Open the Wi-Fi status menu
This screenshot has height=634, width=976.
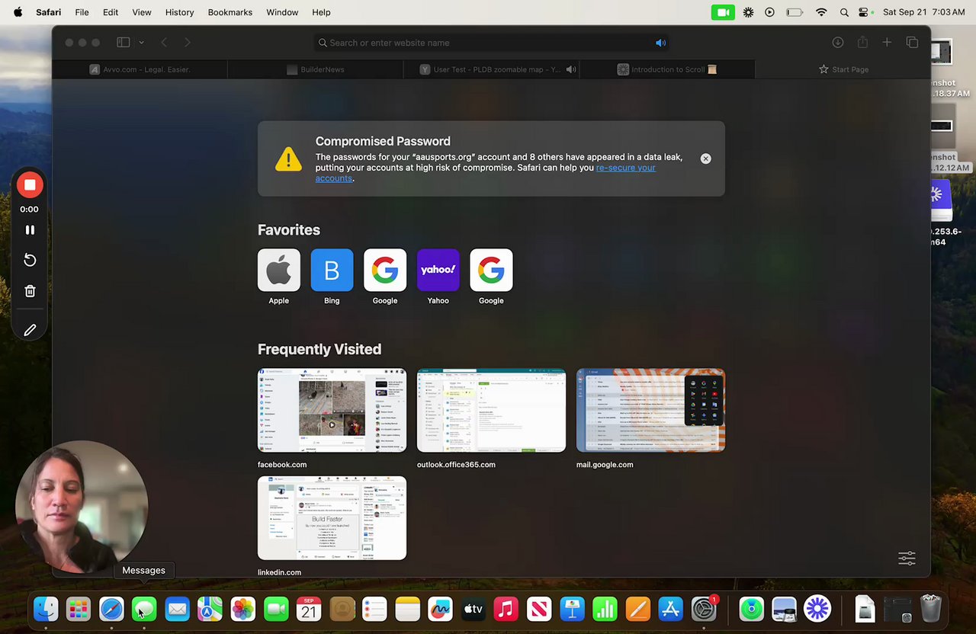click(x=821, y=12)
